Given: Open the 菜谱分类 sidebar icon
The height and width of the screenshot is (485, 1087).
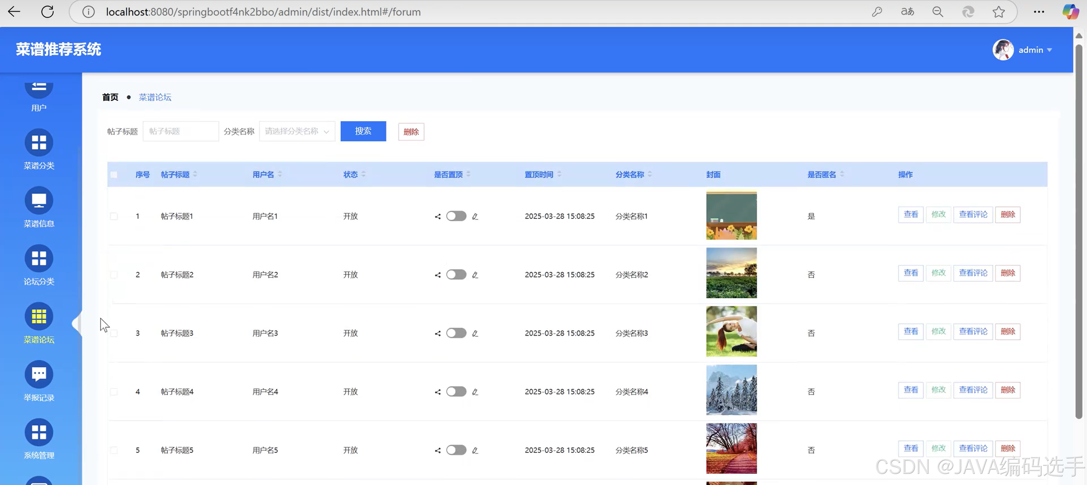Looking at the screenshot, I should 39,143.
